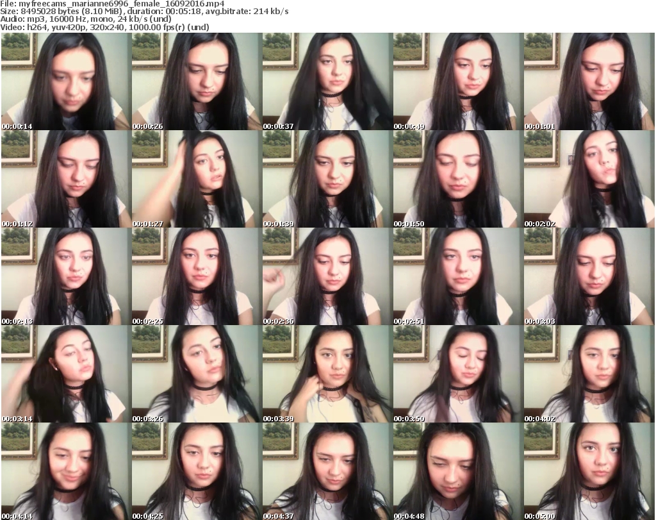
Task: Select the 'File:' name header line
Action: (x=112, y=4)
